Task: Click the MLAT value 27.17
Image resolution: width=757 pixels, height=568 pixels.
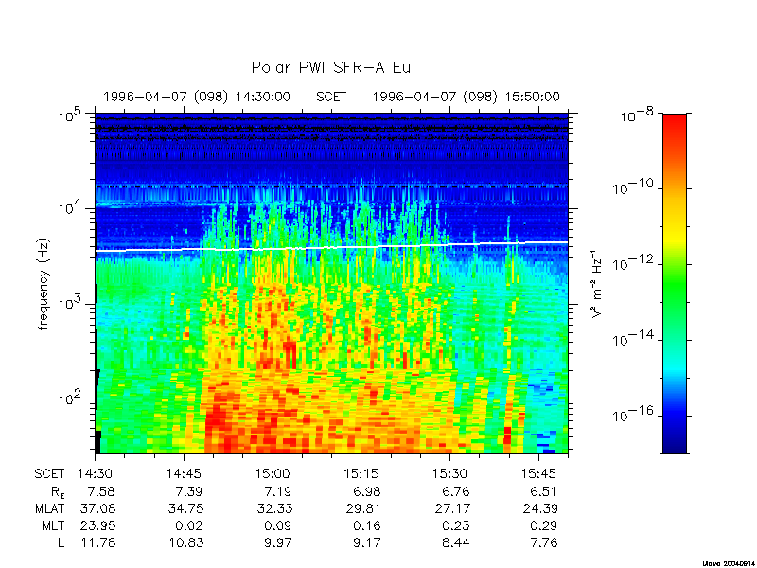Action: coord(452,508)
